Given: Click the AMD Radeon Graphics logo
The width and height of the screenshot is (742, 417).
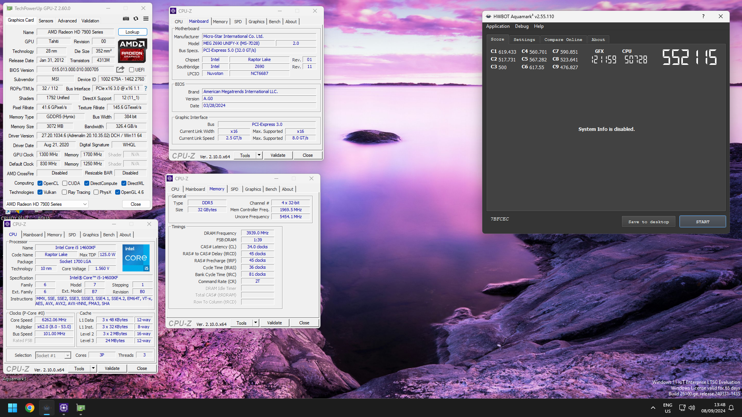Looking at the screenshot, I should [x=132, y=51].
